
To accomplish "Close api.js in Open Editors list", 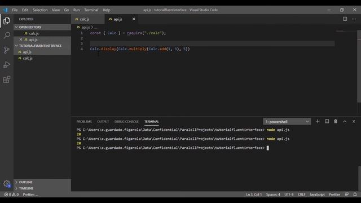I will 21,39.
